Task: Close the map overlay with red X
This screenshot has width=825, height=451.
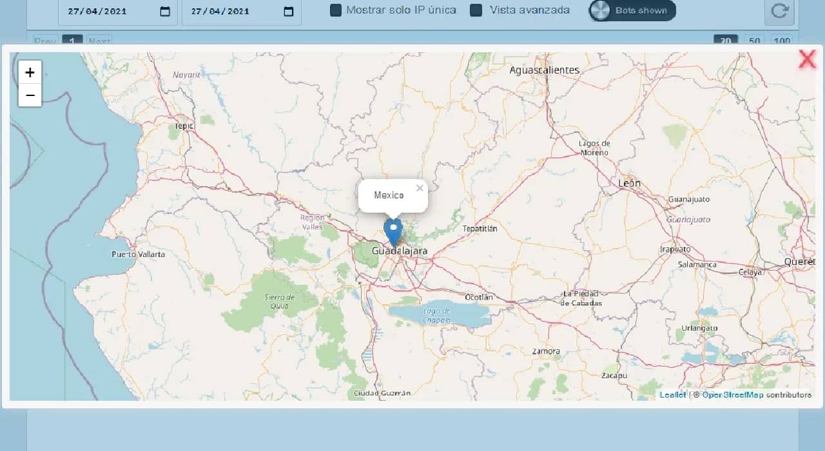Action: [x=807, y=59]
